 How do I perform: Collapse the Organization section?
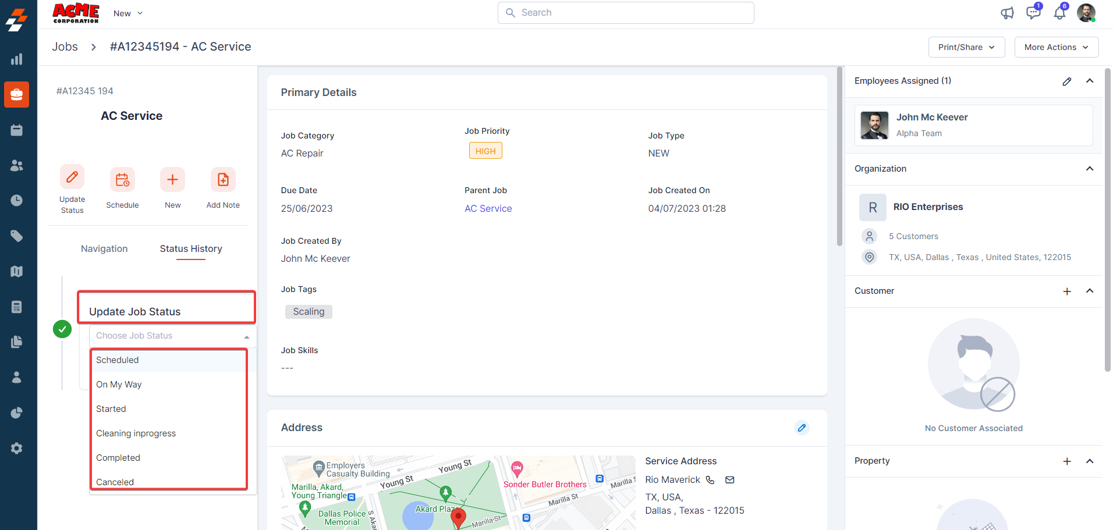tap(1089, 169)
